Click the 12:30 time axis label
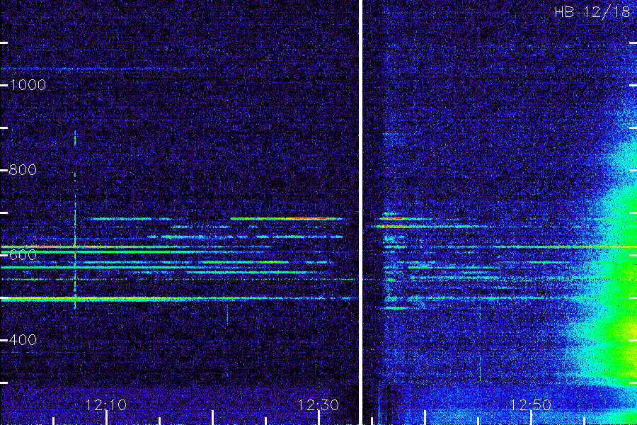637x425 pixels. click(x=318, y=405)
